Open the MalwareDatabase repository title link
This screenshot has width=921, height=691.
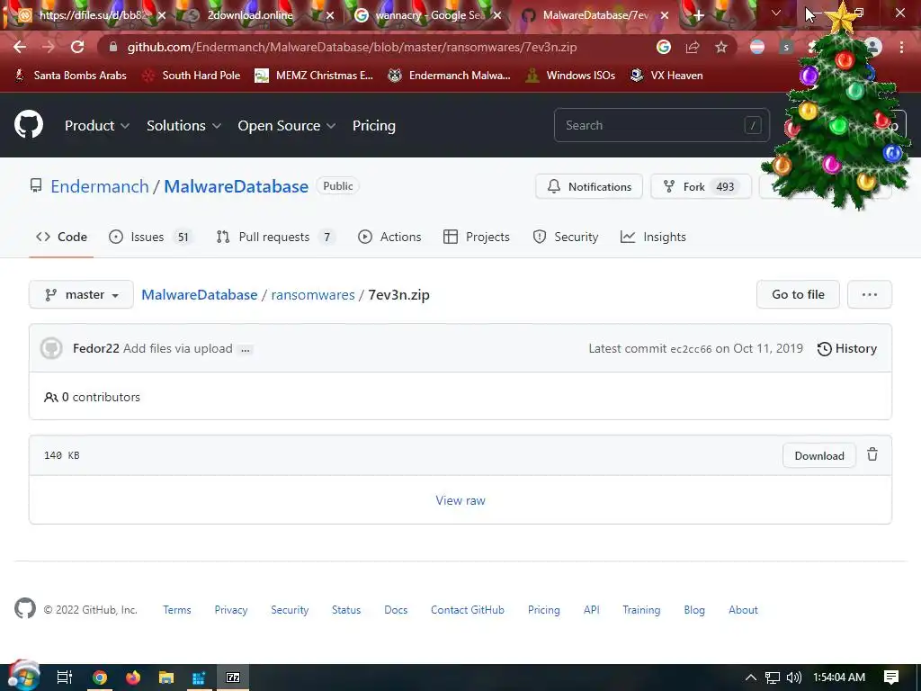click(237, 186)
